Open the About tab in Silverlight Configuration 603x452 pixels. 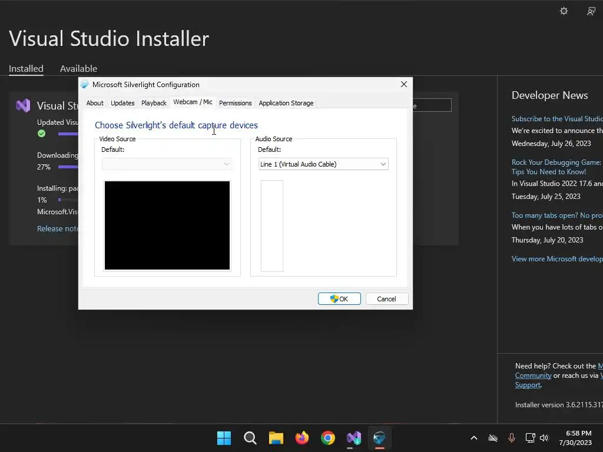tap(95, 103)
